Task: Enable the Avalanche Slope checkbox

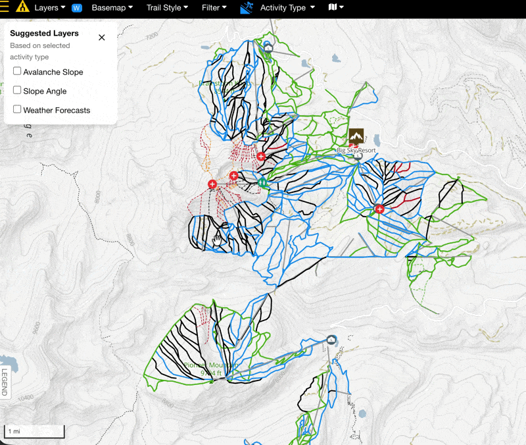Action: click(17, 71)
